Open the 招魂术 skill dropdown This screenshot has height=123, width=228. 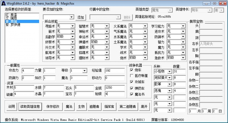point(107,53)
